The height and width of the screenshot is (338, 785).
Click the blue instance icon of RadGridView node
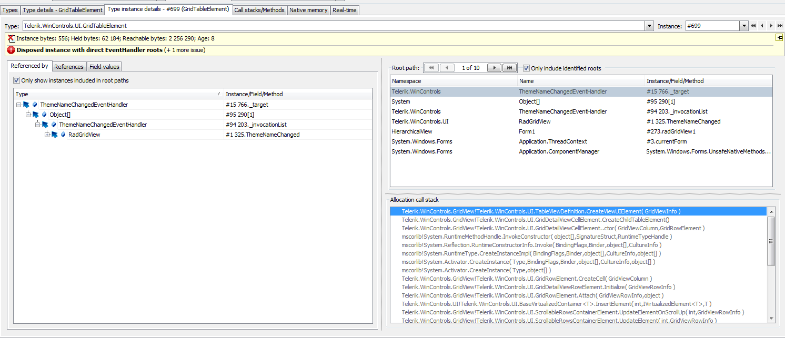[63, 135]
